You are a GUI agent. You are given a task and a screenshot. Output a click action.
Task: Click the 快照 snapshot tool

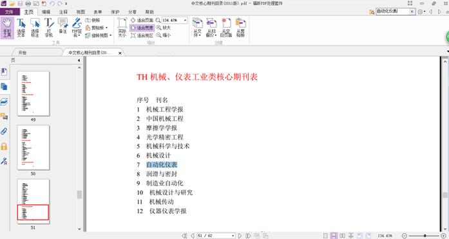[x=93, y=21]
